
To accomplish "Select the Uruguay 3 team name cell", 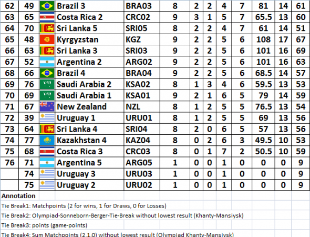I will click(89, 174).
